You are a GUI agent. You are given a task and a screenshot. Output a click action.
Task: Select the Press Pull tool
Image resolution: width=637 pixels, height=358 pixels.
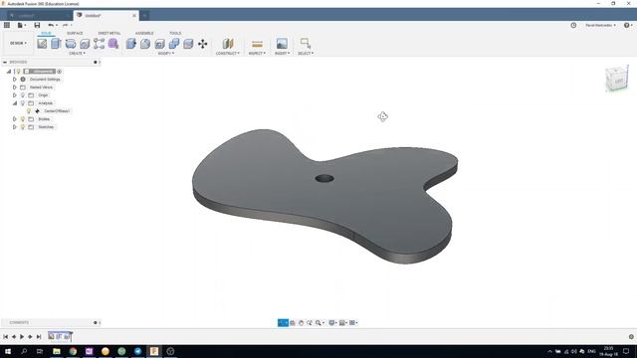pyautogui.click(x=130, y=44)
